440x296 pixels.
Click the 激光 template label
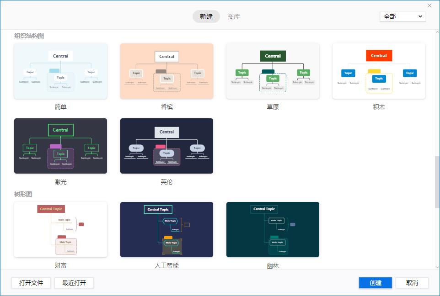(61, 182)
